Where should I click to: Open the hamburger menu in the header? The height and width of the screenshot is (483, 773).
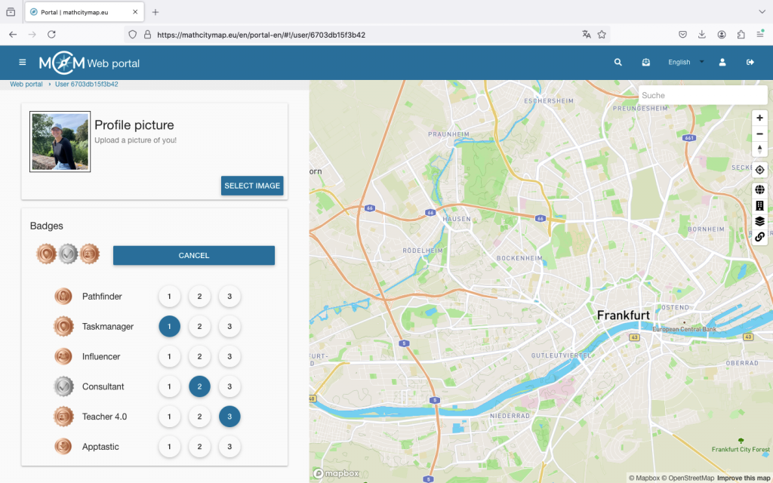pyautogui.click(x=23, y=63)
